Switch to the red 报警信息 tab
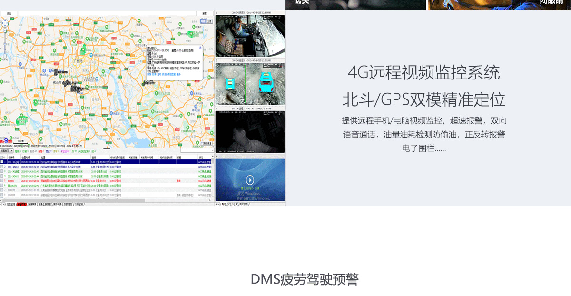 (x=21, y=204)
